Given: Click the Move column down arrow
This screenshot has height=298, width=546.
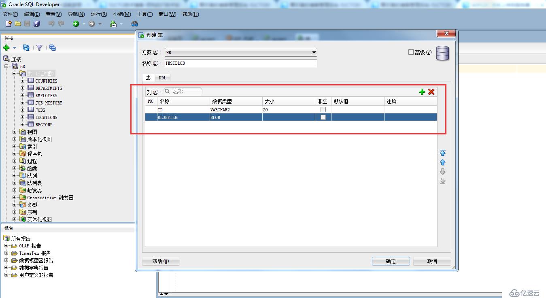Looking at the screenshot, I should click(442, 172).
